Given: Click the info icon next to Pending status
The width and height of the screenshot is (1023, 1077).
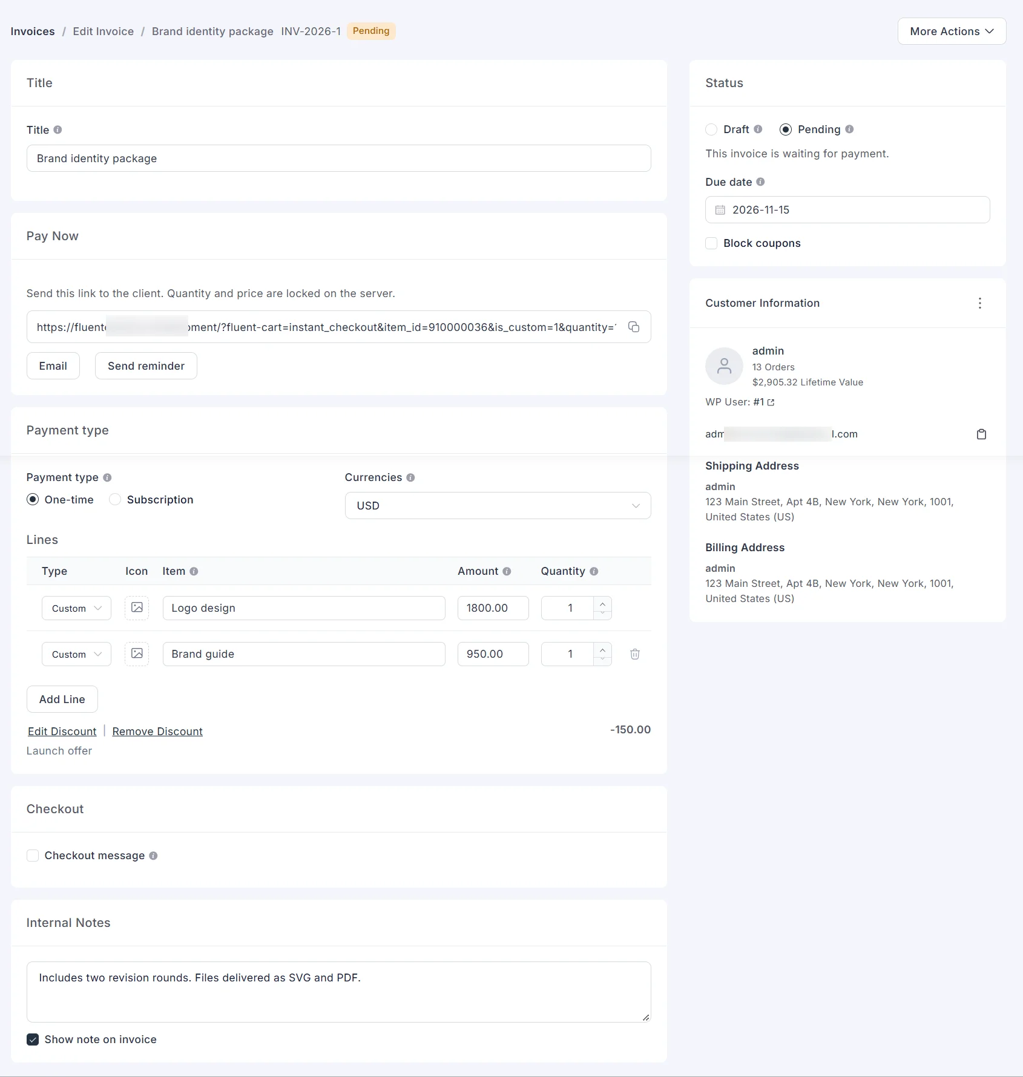Looking at the screenshot, I should [x=849, y=129].
